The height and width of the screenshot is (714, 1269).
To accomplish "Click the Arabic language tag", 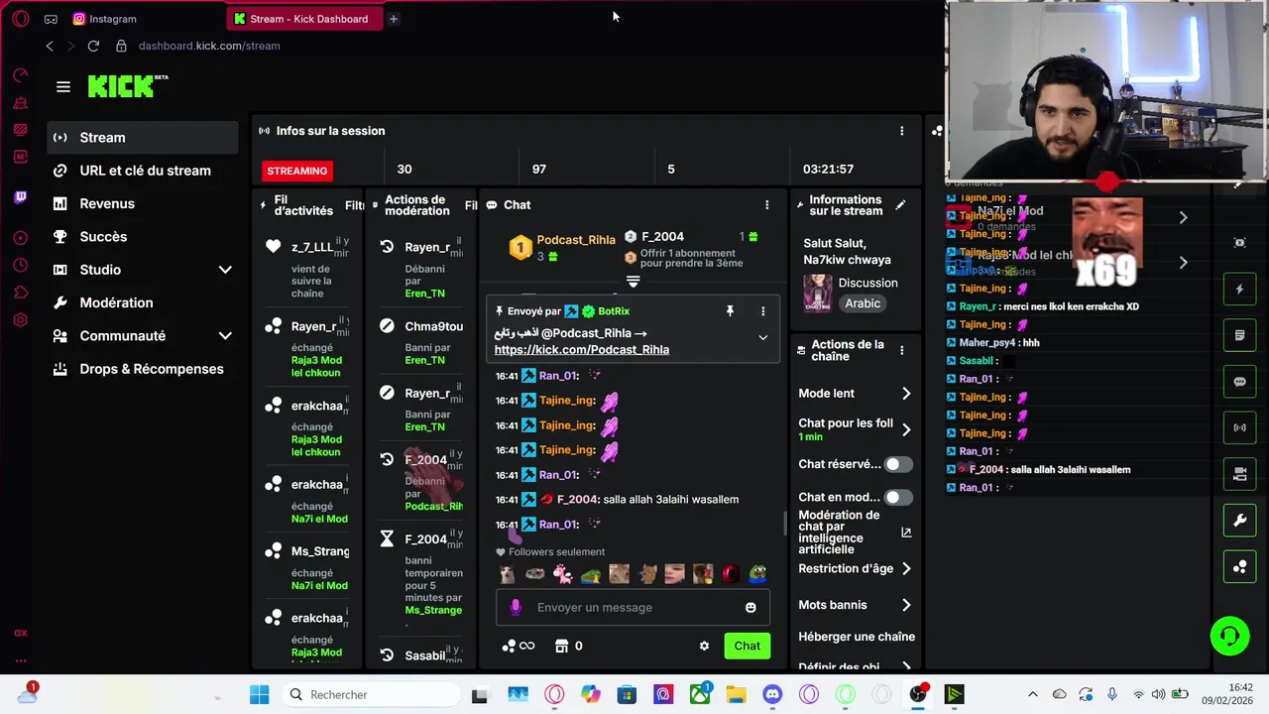I will (863, 303).
